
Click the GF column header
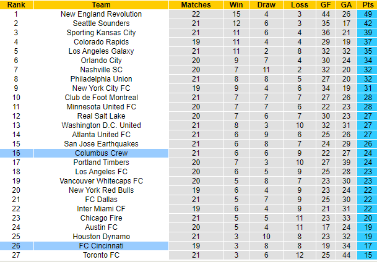(x=326, y=5)
